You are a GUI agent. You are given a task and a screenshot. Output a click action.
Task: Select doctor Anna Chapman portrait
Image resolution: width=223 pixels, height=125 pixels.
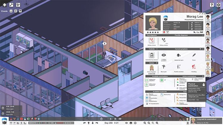152,68
